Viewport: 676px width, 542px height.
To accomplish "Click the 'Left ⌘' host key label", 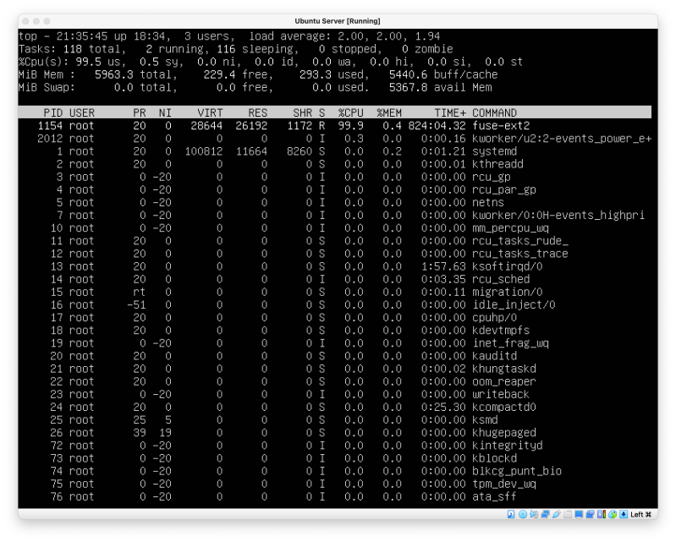I will tap(640, 514).
